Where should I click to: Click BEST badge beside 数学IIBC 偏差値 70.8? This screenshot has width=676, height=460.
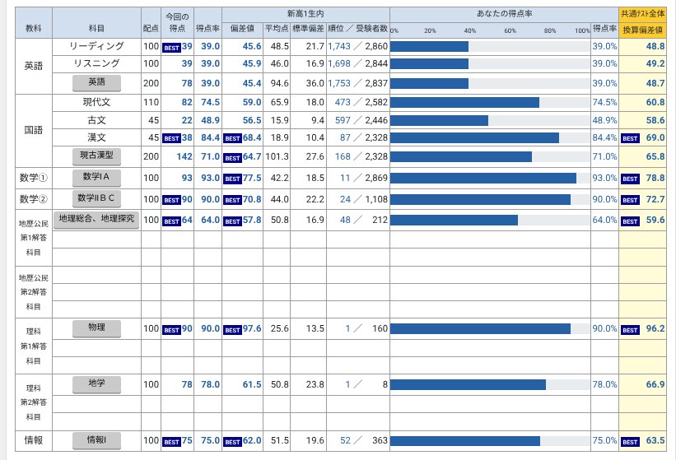coord(232,200)
